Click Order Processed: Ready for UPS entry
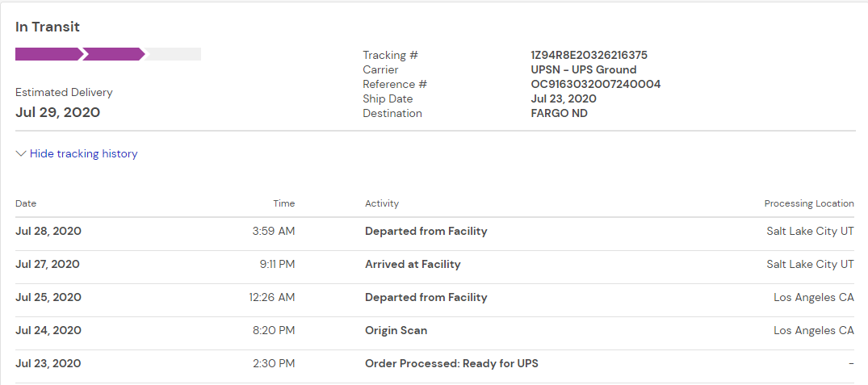The image size is (868, 385). click(x=451, y=363)
